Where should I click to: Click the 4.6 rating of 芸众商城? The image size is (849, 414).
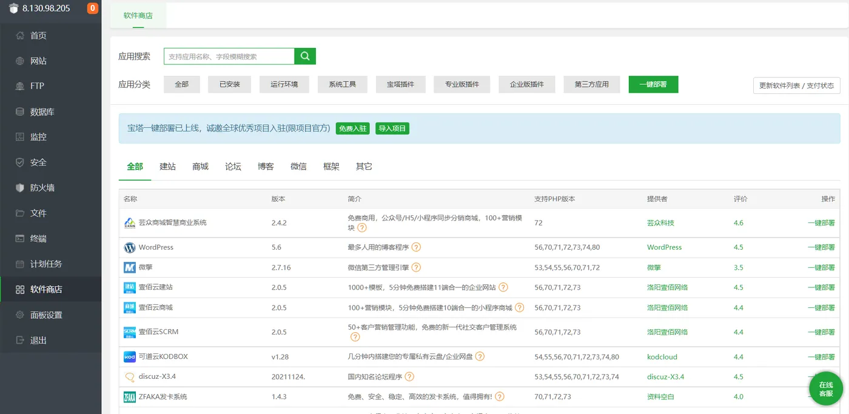coord(738,223)
